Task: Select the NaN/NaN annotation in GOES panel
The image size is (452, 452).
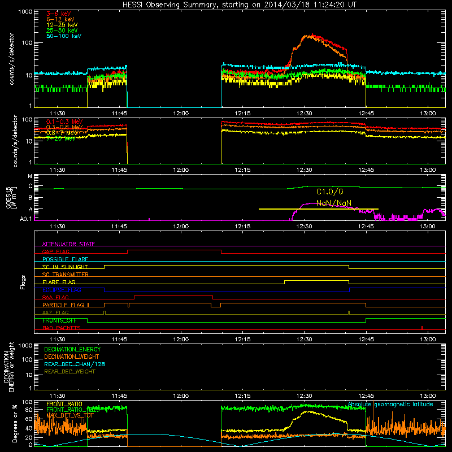Action: [x=333, y=203]
